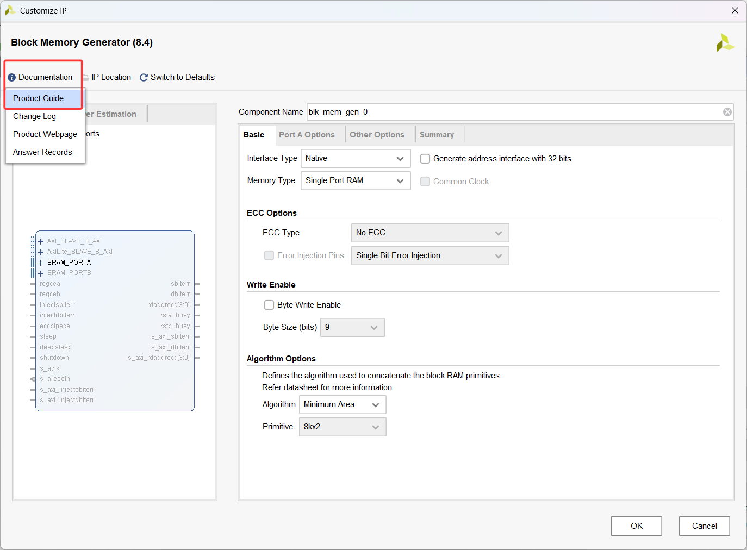Enable Generate address interface with 32 bits
This screenshot has height=550, width=747.
pos(425,159)
